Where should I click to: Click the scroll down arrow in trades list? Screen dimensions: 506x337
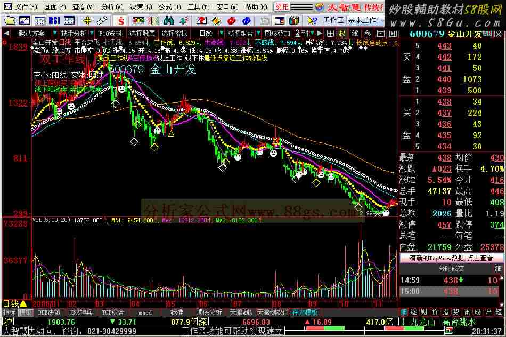point(502,304)
